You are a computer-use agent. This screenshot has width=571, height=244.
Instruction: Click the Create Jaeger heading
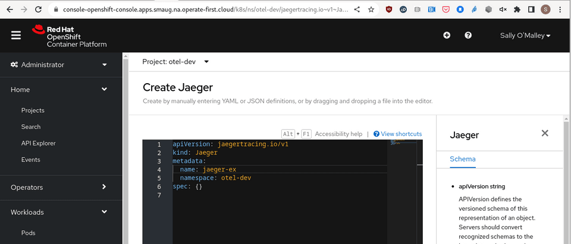[178, 88]
